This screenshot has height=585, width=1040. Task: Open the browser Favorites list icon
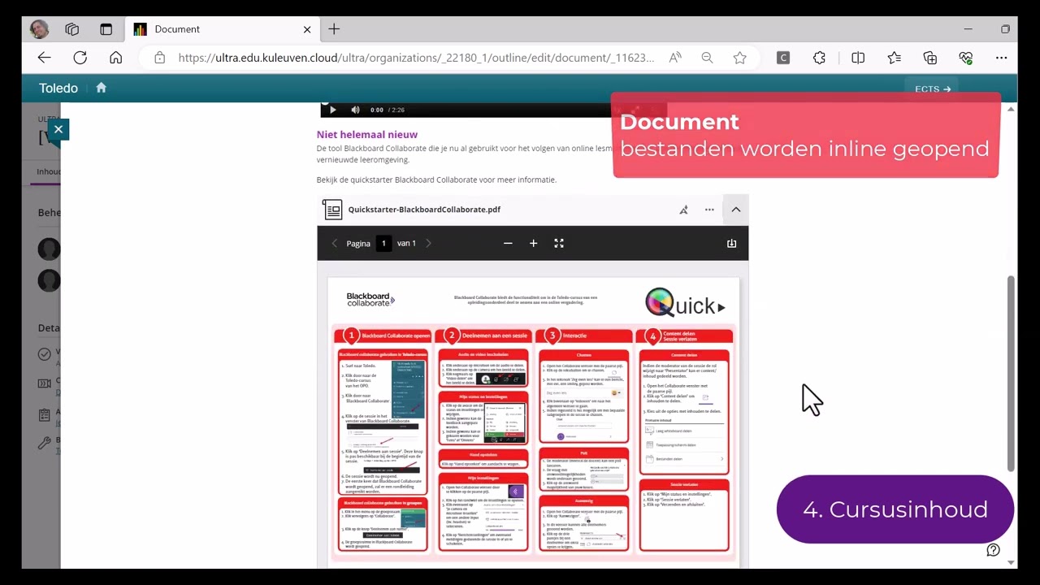(x=895, y=58)
